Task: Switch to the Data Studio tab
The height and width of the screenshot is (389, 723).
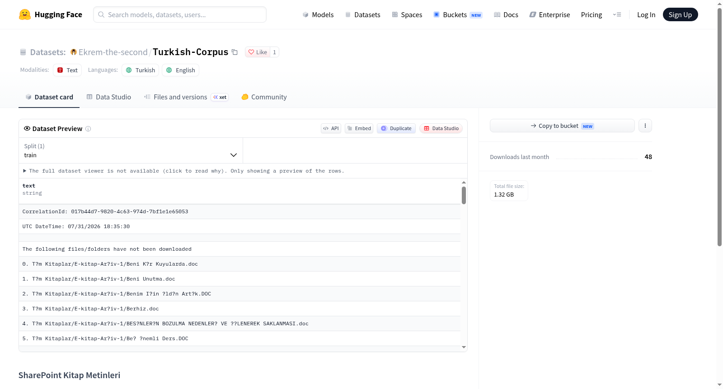Action: coord(109,97)
